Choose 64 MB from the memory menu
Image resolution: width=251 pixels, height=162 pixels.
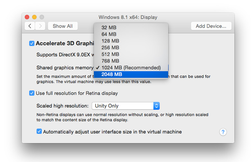coord(131,34)
